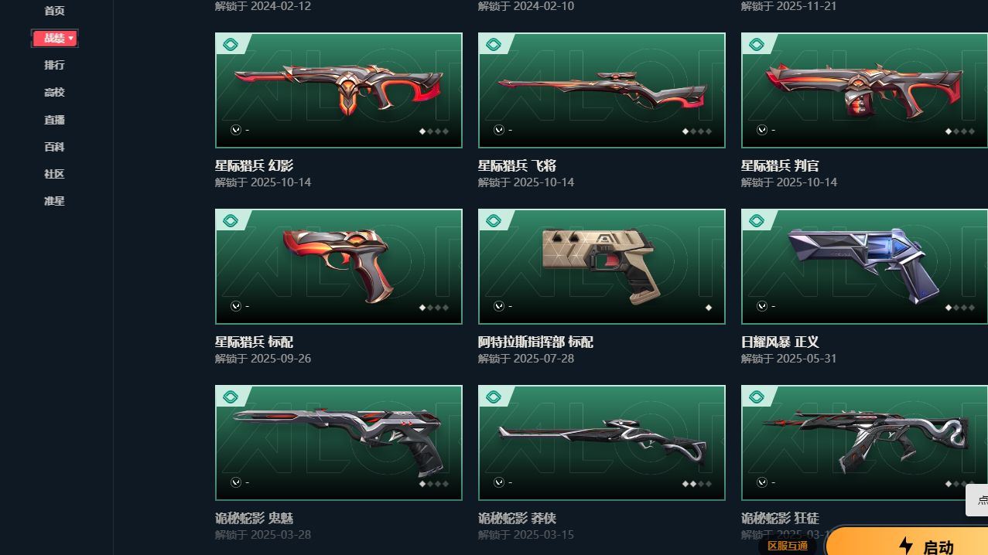Screen dimensions: 988x555
Task: Click lightning bolt icon on 启动 button
Action: tap(906, 546)
